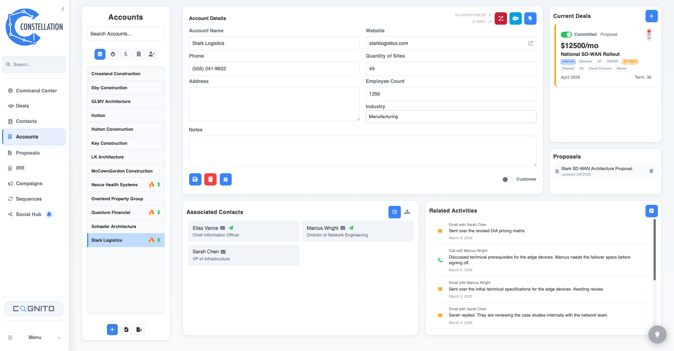
Task: Expand the Menu at bottom left
Action: click(58, 337)
